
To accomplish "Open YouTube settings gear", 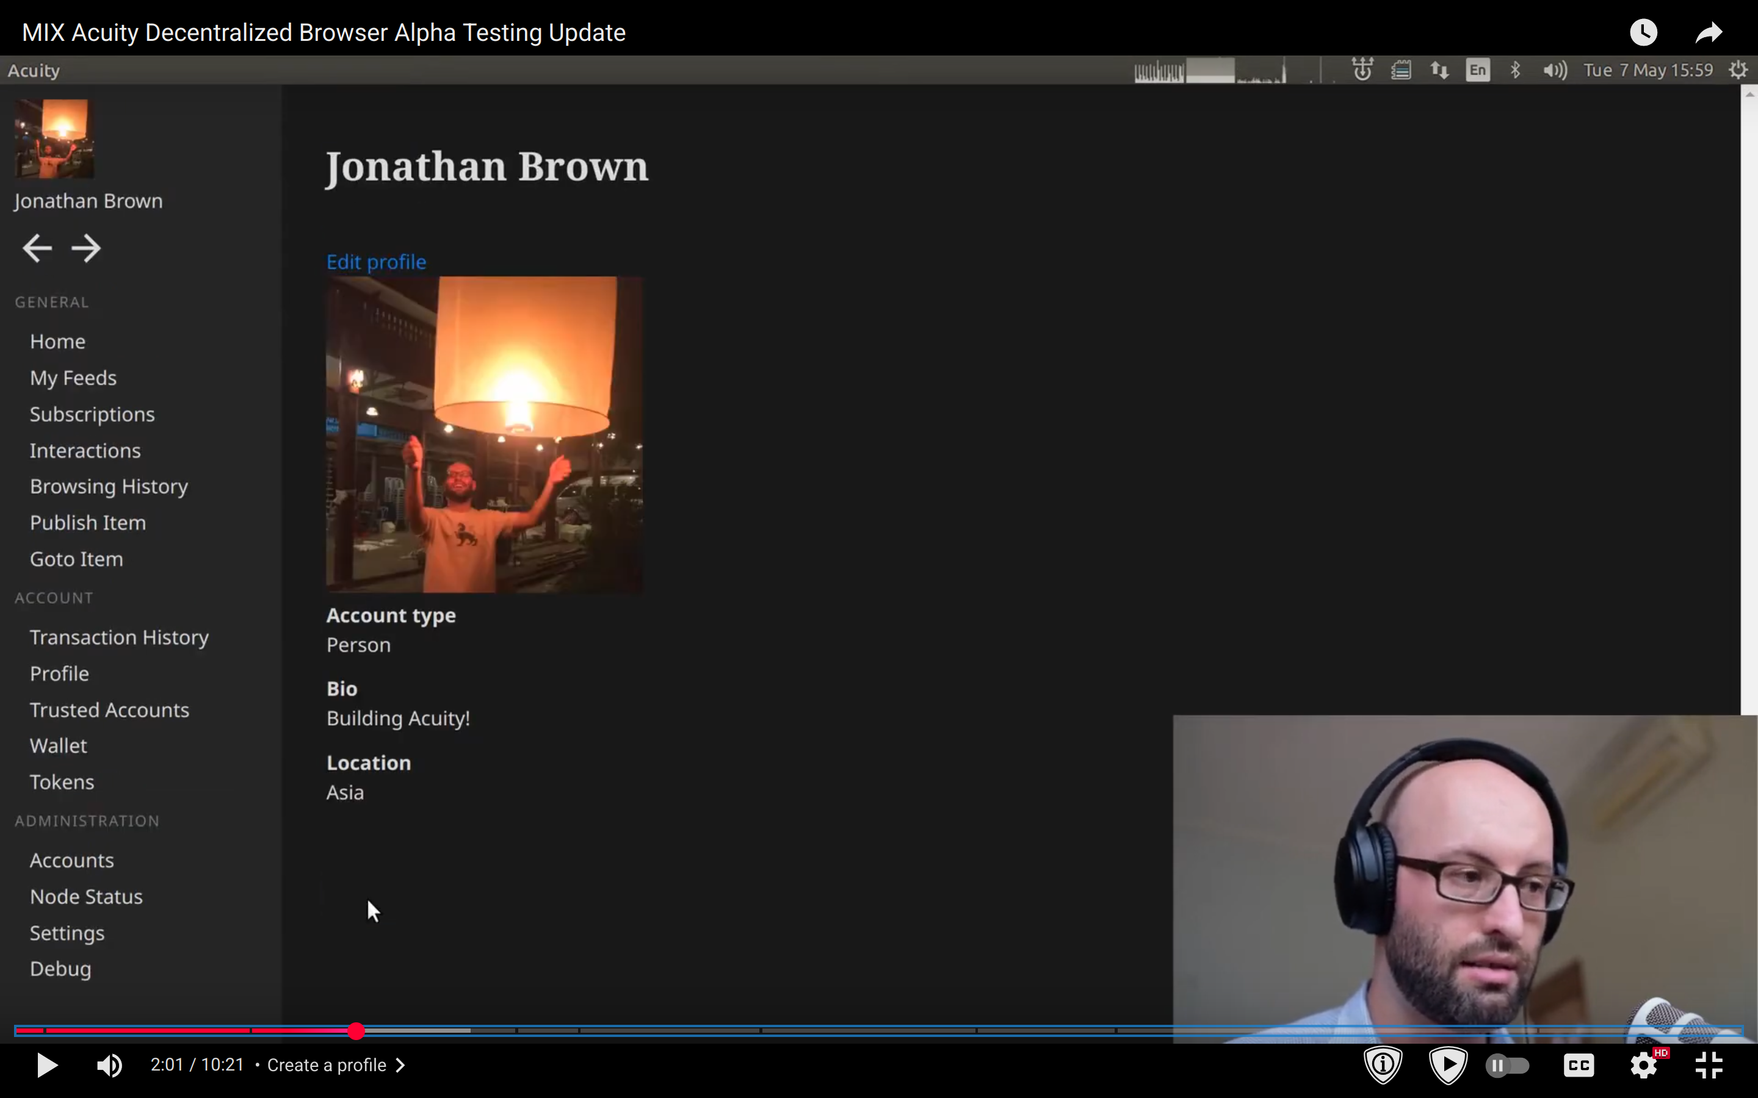I will tap(1644, 1065).
